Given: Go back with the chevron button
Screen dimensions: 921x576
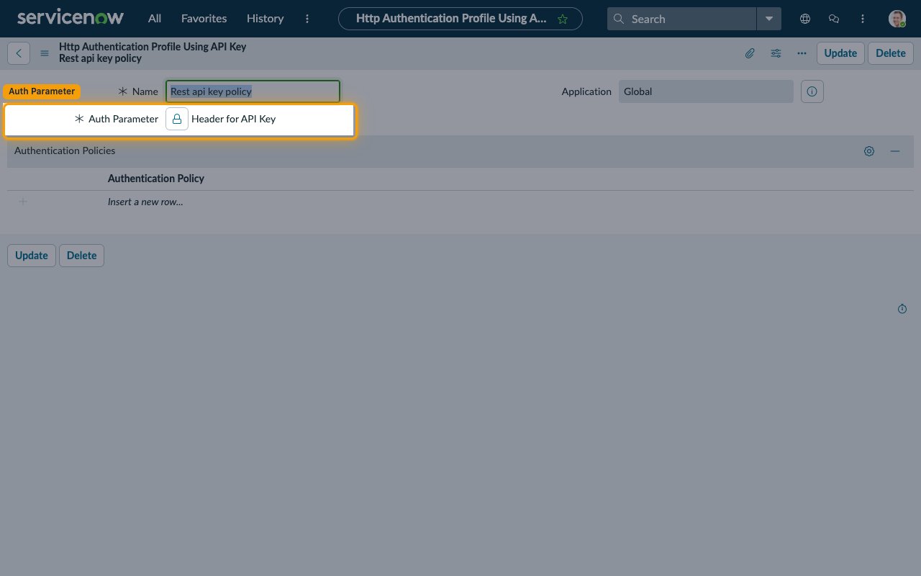Looking at the screenshot, I should [19, 53].
